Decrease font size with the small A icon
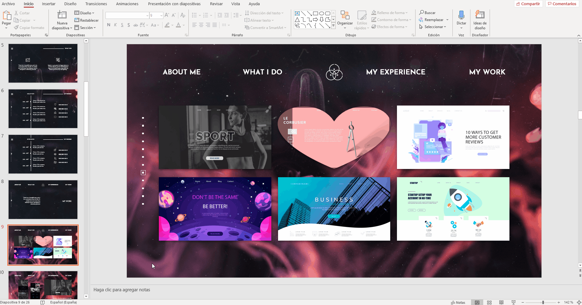582x305 pixels. (173, 15)
